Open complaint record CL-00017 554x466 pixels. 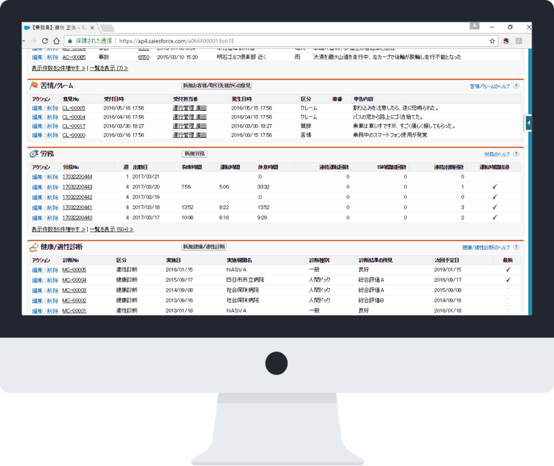[74, 126]
